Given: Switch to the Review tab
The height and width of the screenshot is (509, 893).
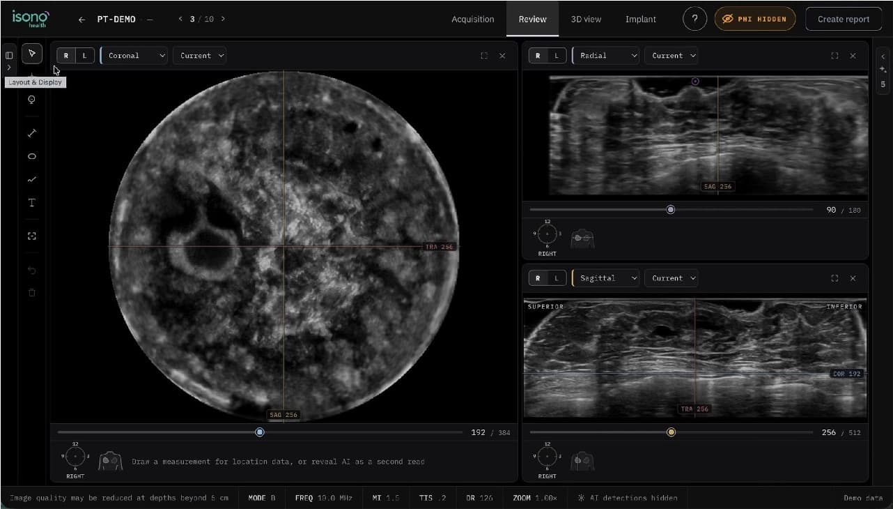Looking at the screenshot, I should pyautogui.click(x=533, y=20).
